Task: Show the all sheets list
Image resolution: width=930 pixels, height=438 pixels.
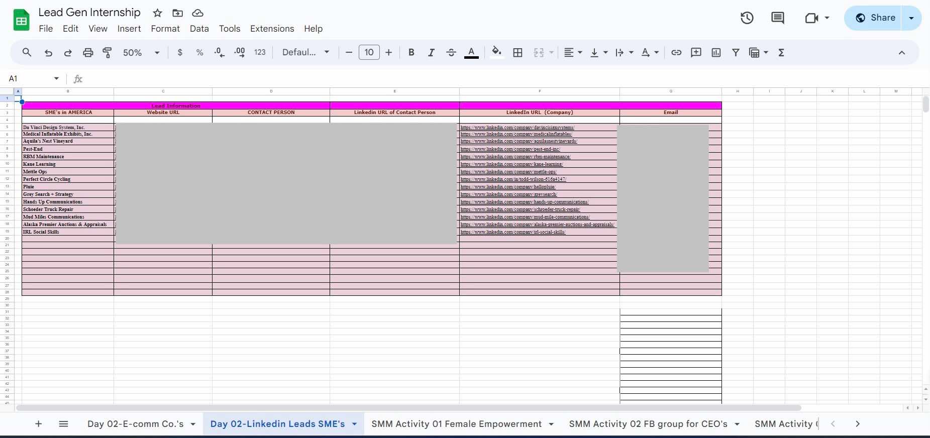Action: click(x=63, y=424)
